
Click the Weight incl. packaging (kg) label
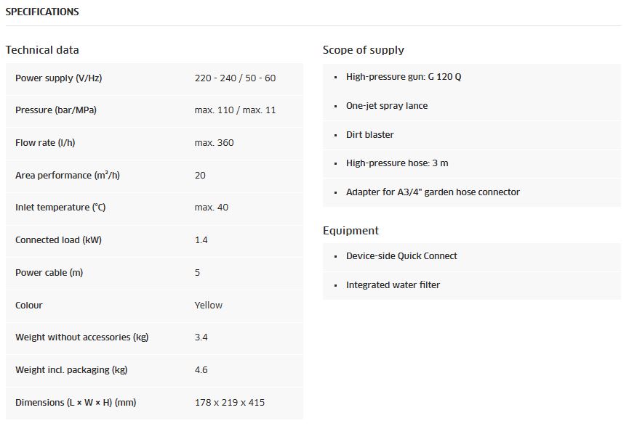71,370
